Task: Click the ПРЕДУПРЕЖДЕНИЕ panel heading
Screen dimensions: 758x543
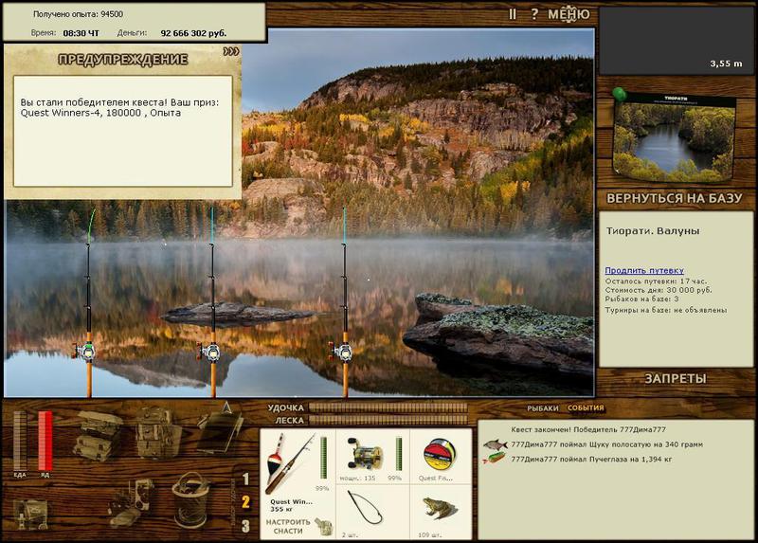Action: (x=123, y=60)
